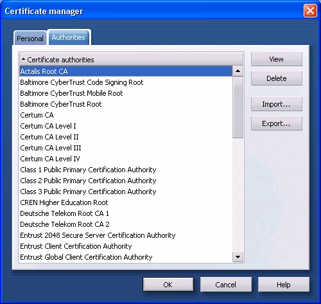This screenshot has height=304, width=321.
Task: Select the Certum CA Level III entry
Action: pos(126,148)
